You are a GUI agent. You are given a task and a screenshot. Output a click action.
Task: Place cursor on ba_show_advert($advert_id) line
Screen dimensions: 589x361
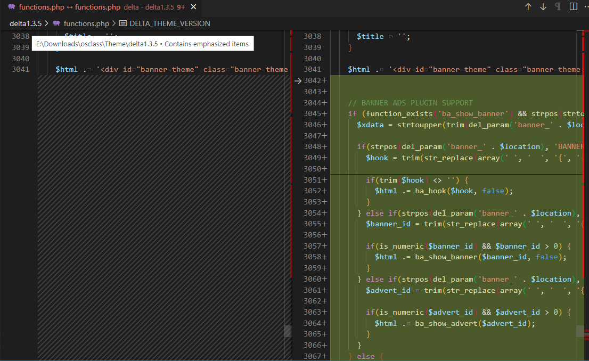click(x=455, y=323)
